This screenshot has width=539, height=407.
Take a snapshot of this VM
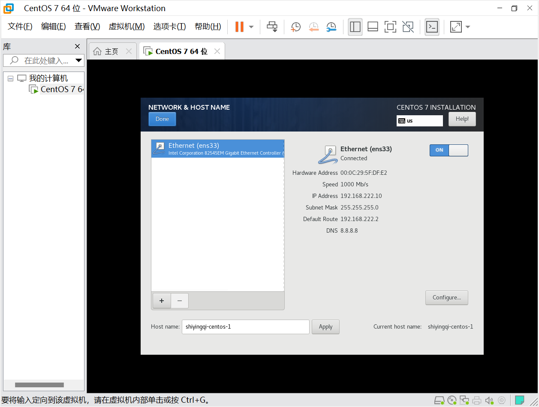[296, 27]
